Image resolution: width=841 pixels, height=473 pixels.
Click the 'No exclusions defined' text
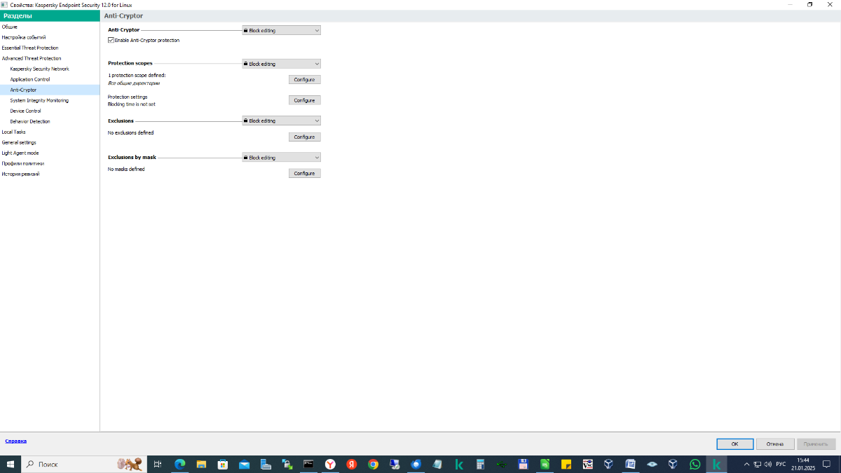(x=130, y=132)
